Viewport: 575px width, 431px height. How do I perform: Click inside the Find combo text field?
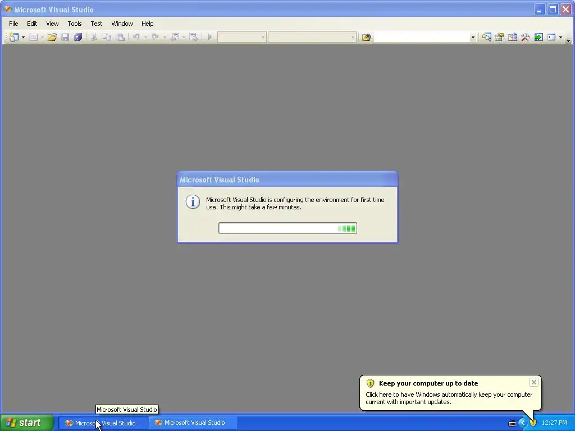(x=421, y=37)
